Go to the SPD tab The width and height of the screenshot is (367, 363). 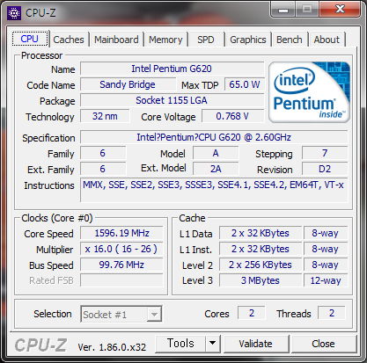pyautogui.click(x=206, y=40)
